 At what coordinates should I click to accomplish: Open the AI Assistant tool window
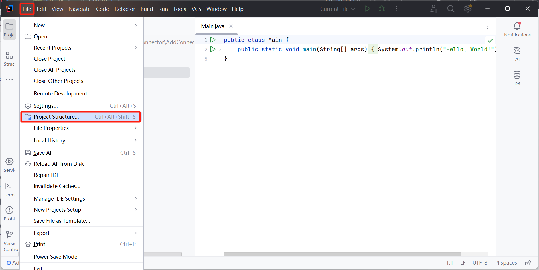517,51
